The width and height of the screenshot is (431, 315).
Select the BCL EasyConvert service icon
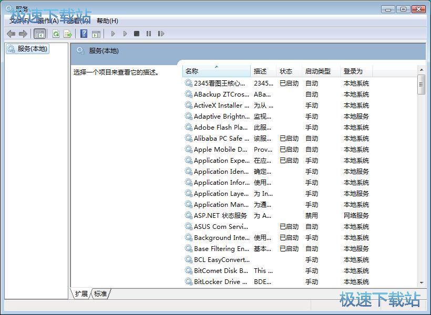[x=188, y=259]
